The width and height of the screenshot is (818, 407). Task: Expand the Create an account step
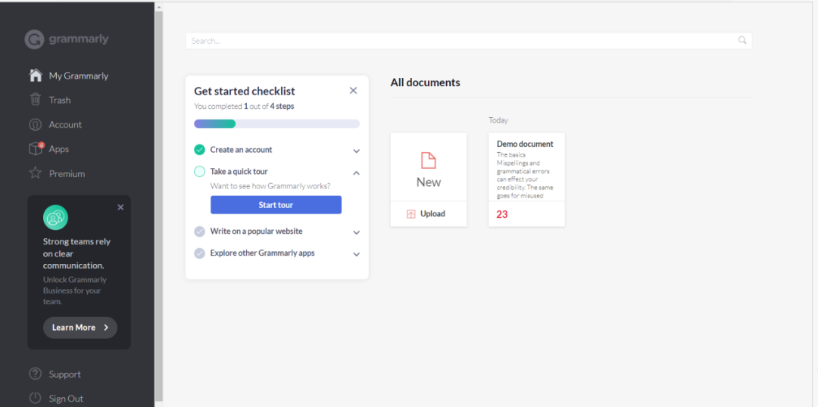click(x=356, y=151)
